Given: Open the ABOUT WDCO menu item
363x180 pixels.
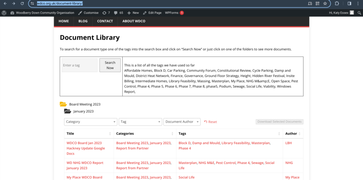Looking at the screenshot, I should pyautogui.click(x=134, y=21).
